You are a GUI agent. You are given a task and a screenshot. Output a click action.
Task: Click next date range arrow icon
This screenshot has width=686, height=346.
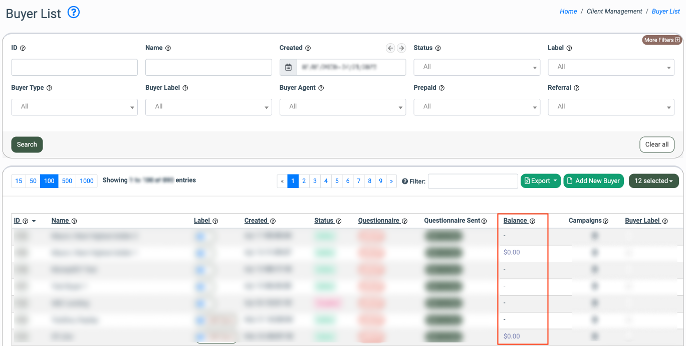click(401, 48)
